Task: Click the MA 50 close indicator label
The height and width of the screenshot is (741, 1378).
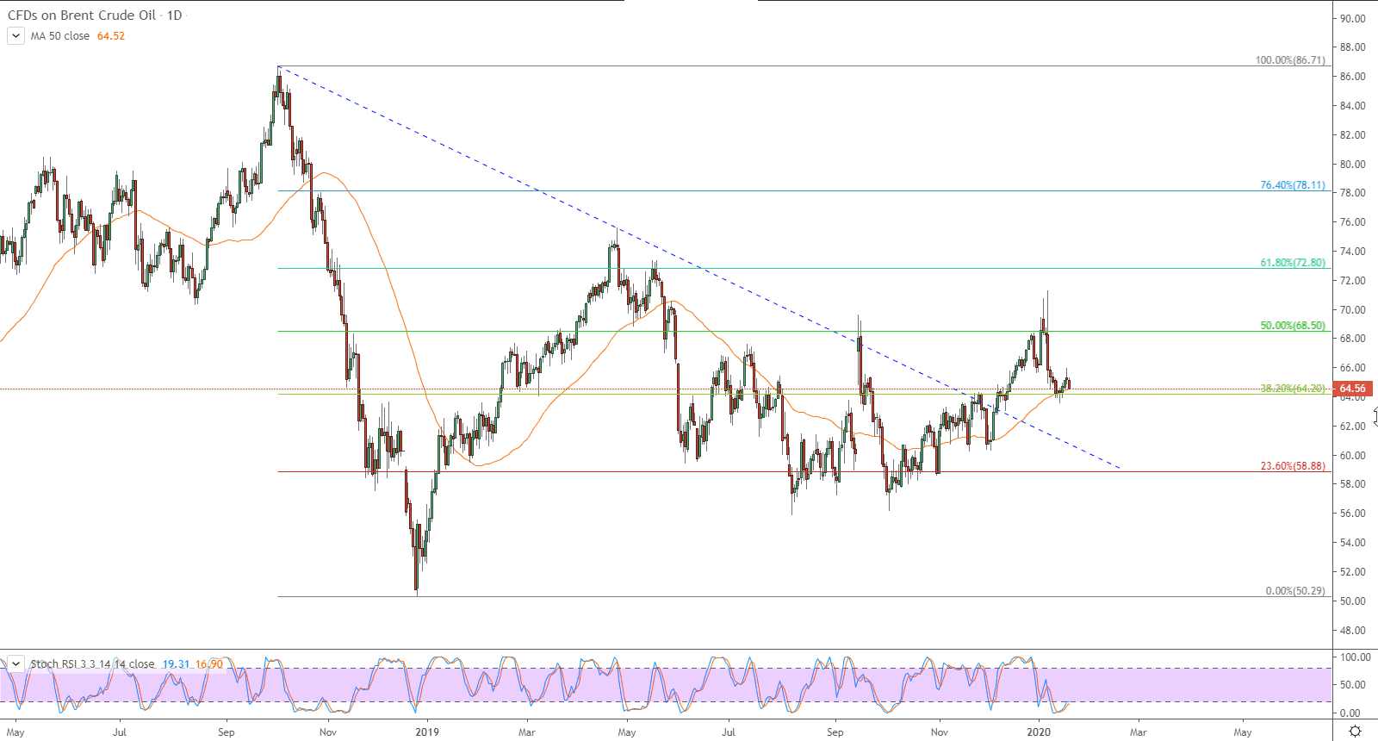Action: (x=60, y=36)
